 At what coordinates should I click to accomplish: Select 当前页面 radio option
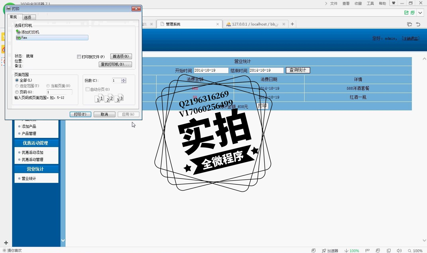48,86
